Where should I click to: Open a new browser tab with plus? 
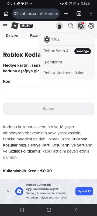(66, 14)
